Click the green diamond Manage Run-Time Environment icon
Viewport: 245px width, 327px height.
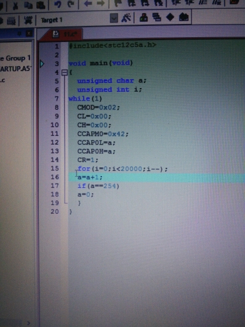pos(170,17)
